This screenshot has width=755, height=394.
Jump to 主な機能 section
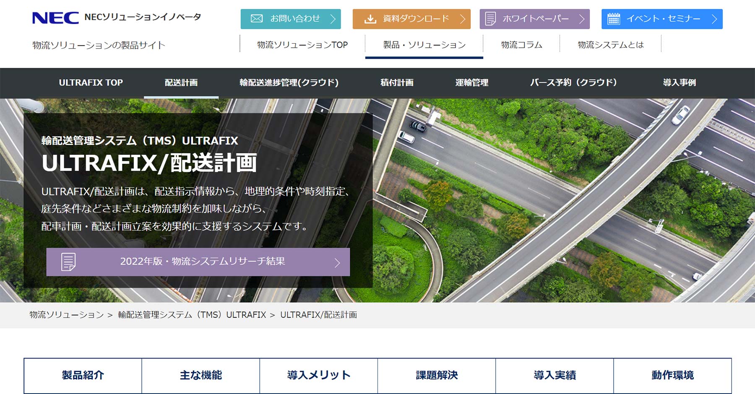tap(201, 376)
